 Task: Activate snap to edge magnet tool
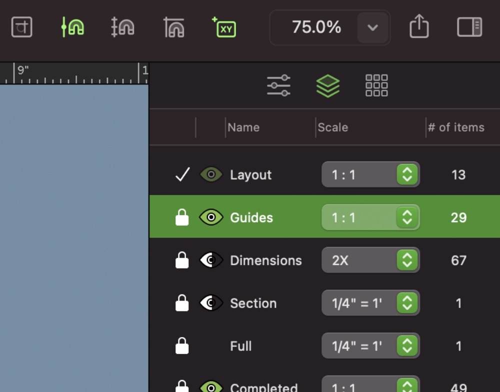click(173, 27)
